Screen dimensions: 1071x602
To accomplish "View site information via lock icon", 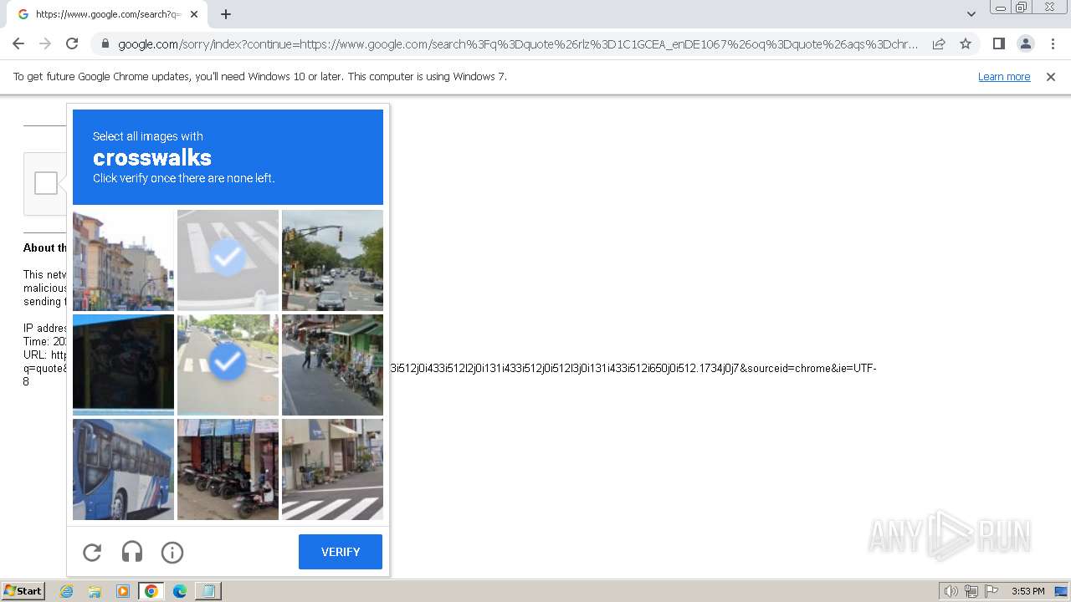I will pos(105,43).
